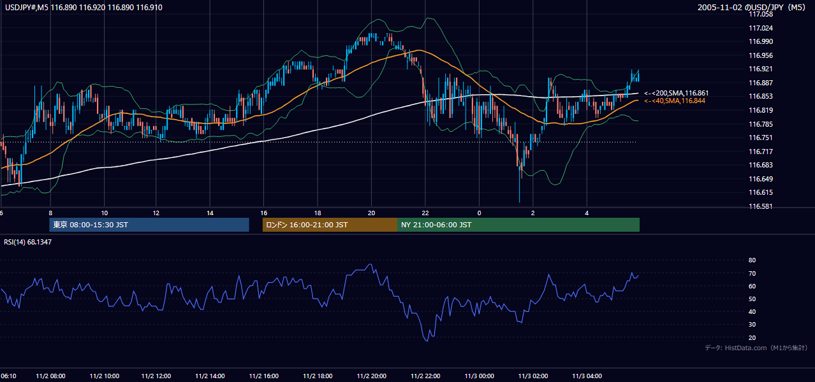The height and width of the screenshot is (382, 815).
Task: Click price axis value 116.819
Action: 760,110
